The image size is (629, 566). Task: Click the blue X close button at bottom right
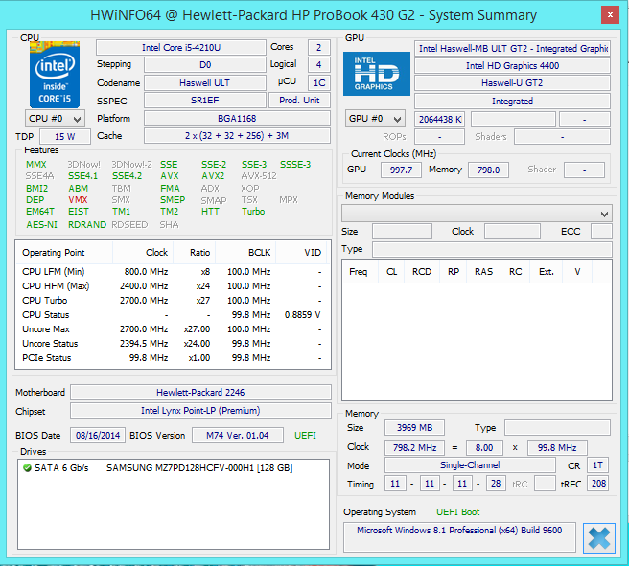pos(599,538)
